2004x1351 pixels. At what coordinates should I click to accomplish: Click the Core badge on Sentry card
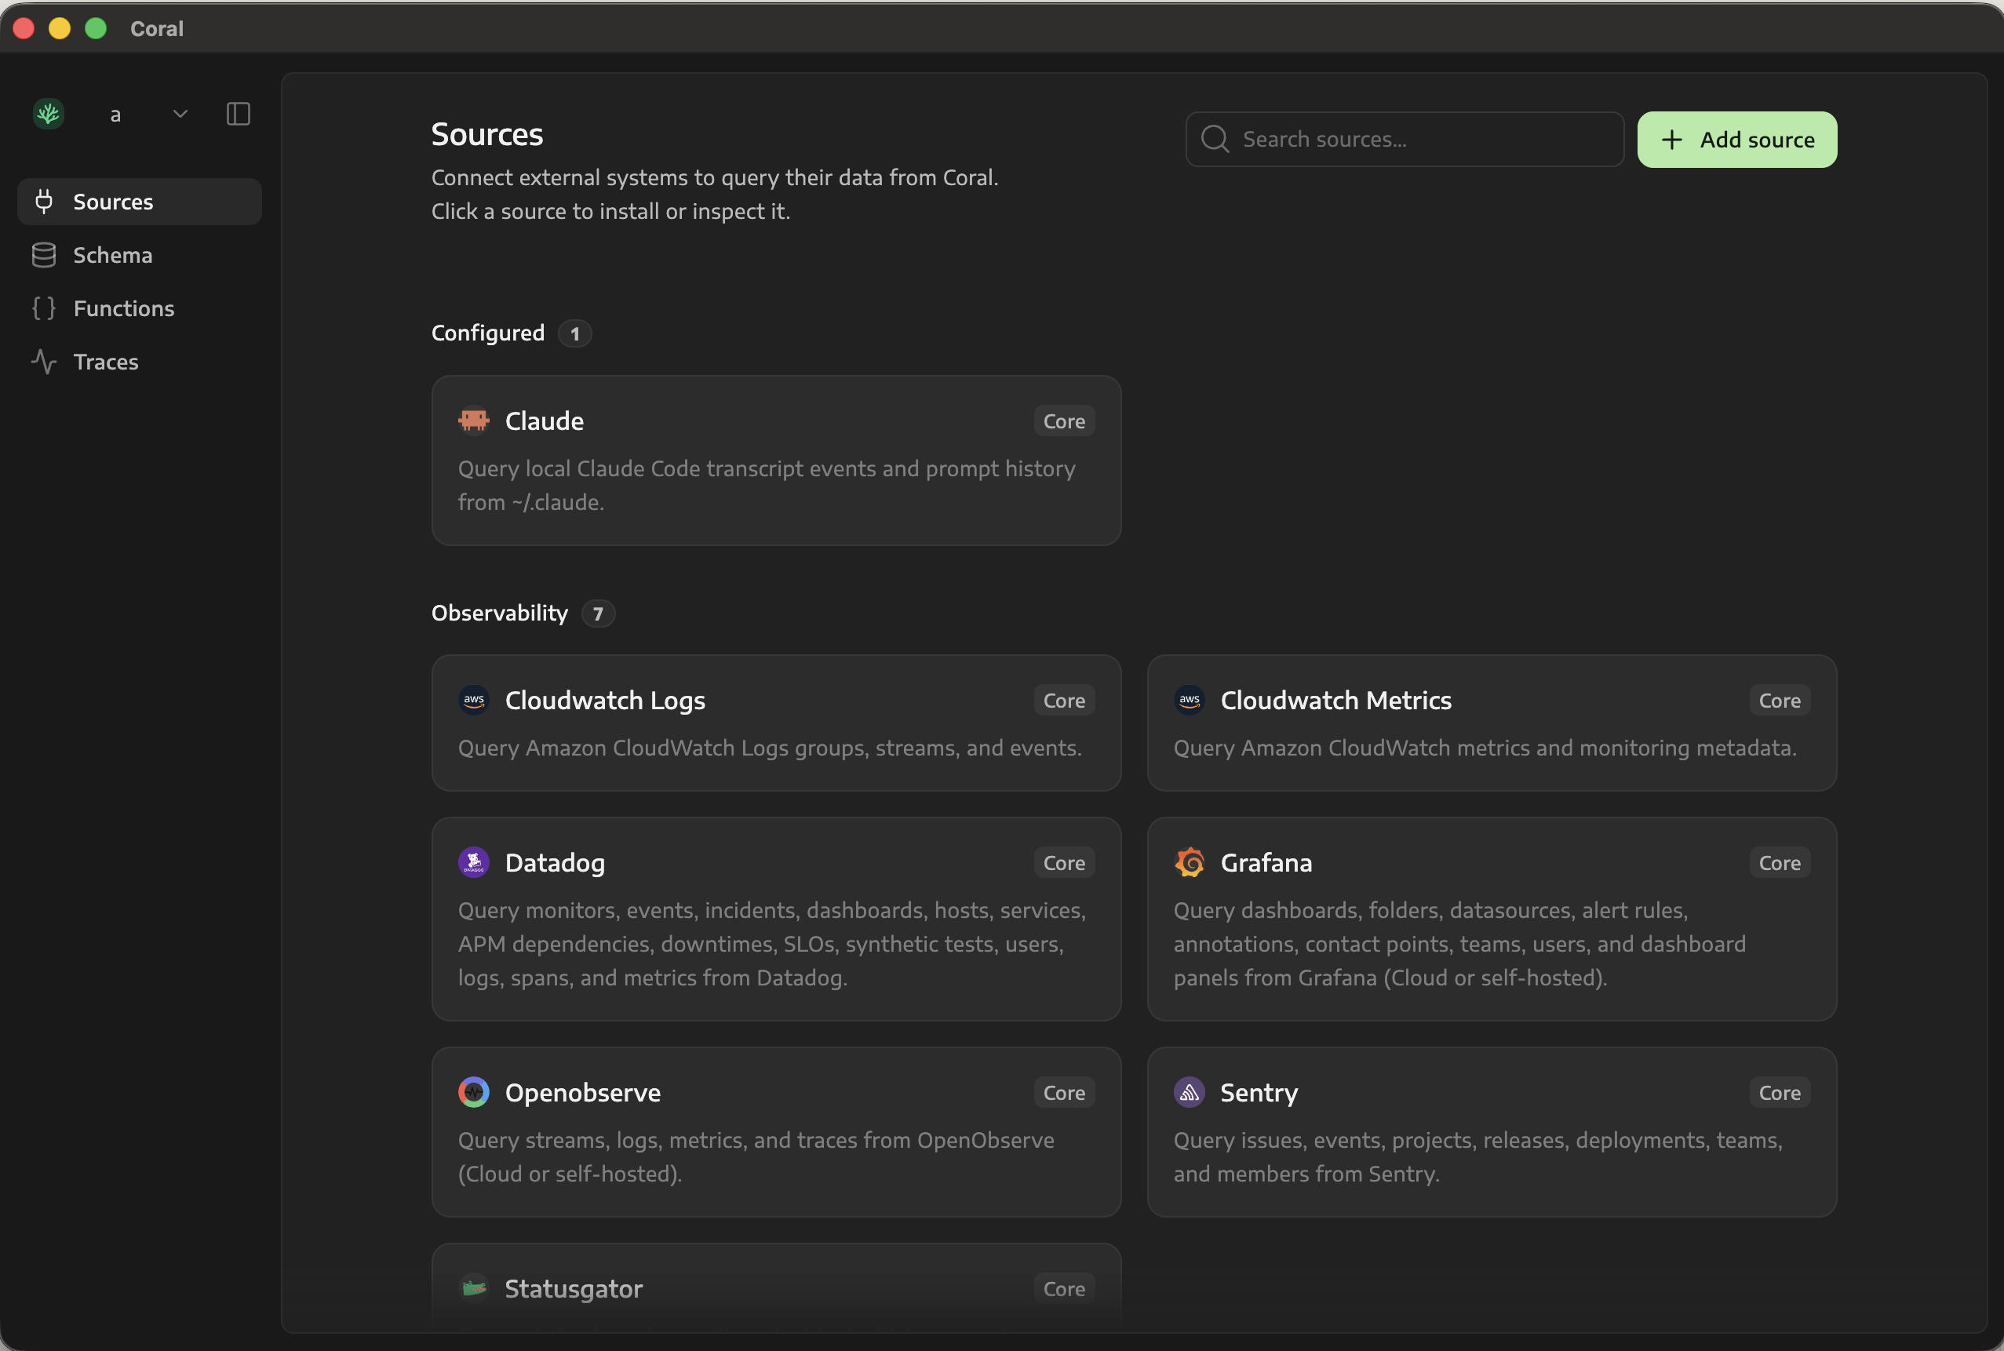[x=1779, y=1091]
